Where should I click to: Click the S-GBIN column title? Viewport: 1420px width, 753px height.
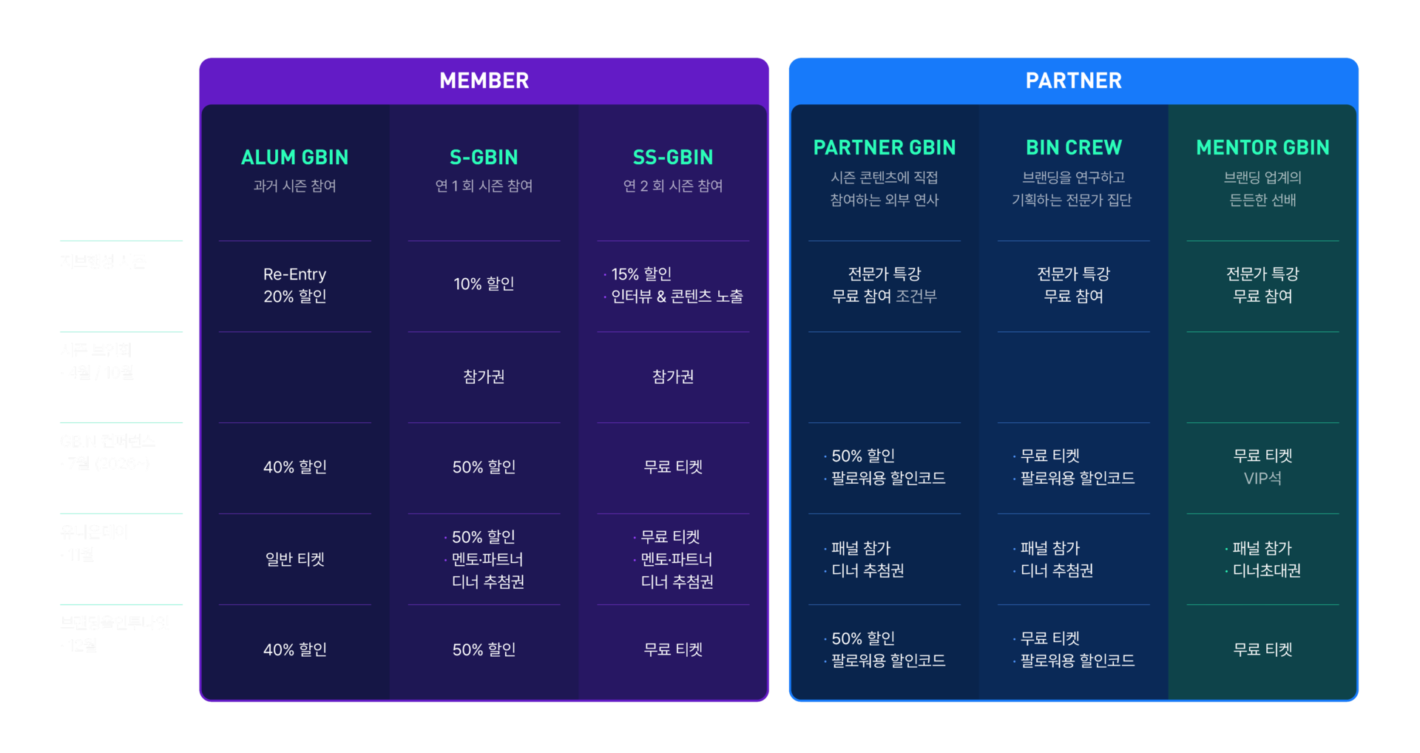[x=484, y=157]
